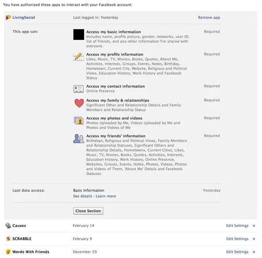
Task: Click the LivingSocial app icon
Action: [8, 17]
